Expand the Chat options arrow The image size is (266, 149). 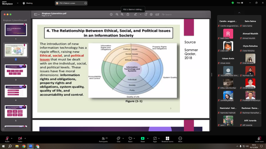click(x=123, y=138)
